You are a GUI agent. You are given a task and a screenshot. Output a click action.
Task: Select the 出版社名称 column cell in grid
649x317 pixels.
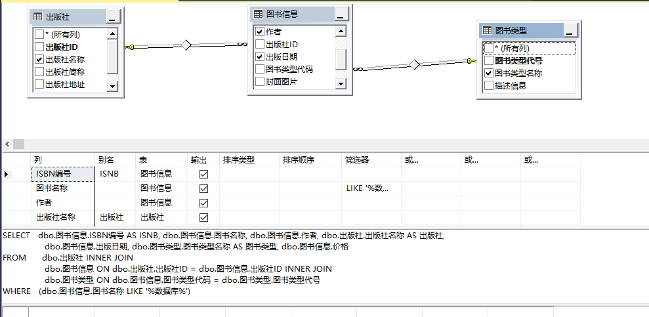tap(63, 217)
